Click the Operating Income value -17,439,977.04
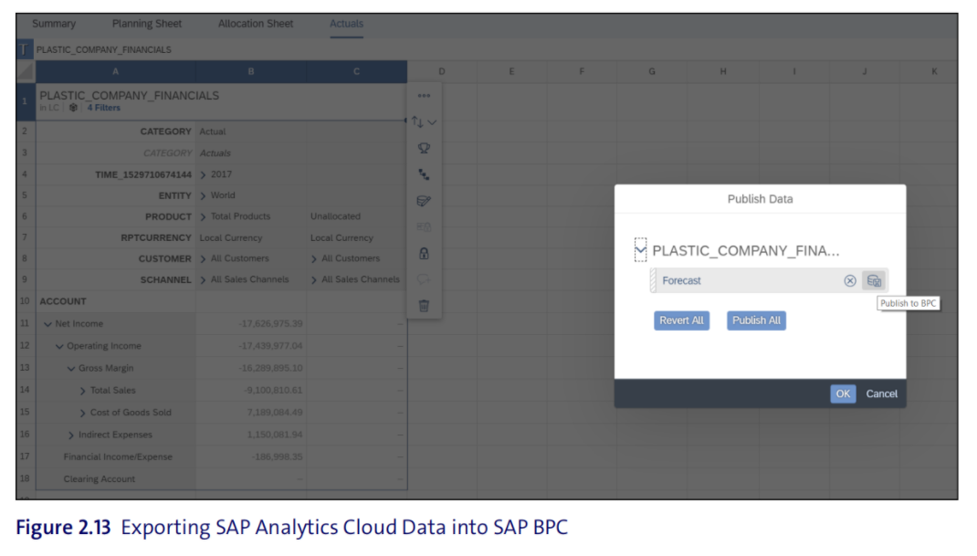Viewport: 977px width, 556px height. (x=270, y=346)
